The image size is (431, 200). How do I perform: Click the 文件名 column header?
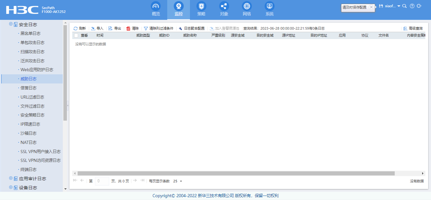384,35
